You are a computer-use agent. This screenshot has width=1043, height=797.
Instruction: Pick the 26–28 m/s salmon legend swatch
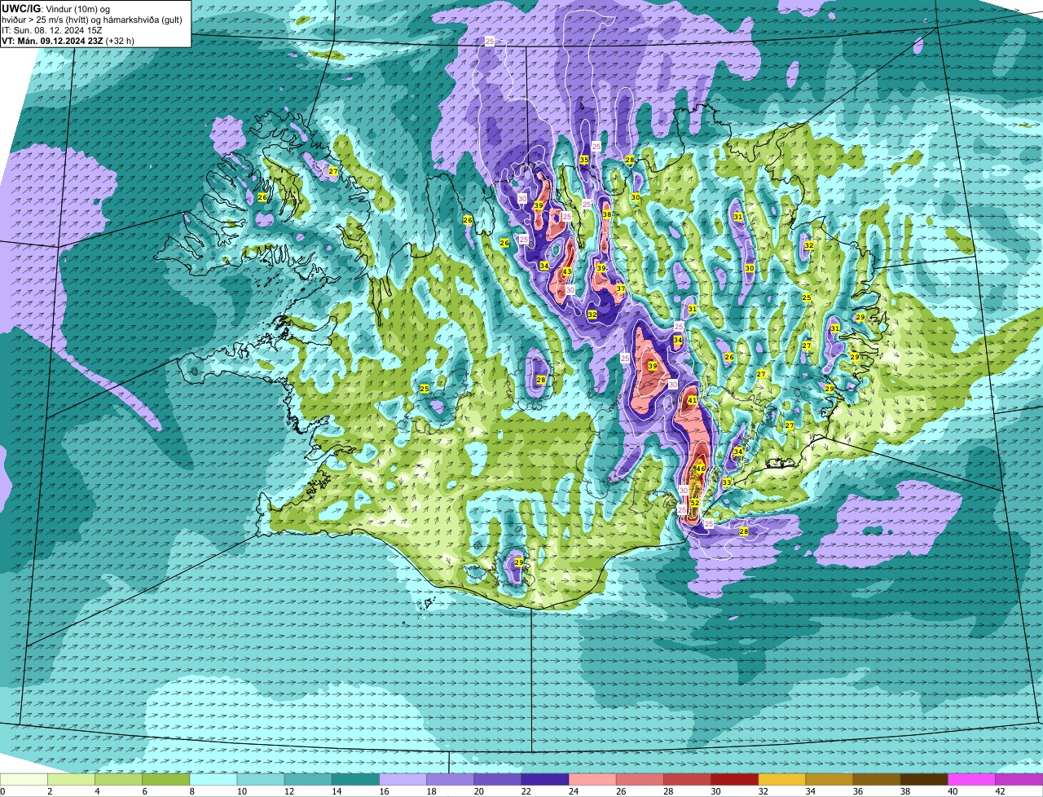tap(640, 780)
